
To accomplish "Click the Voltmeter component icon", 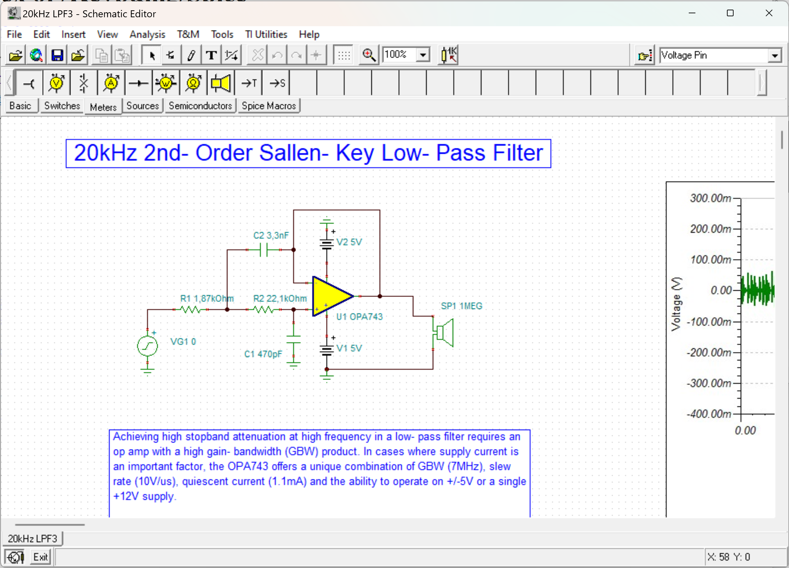I will (x=56, y=83).
